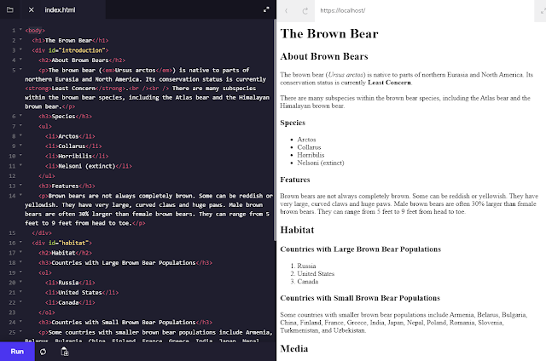This screenshot has width=546, height=361.
Task: Click 'Habitat' heading in the preview
Action: (297, 230)
